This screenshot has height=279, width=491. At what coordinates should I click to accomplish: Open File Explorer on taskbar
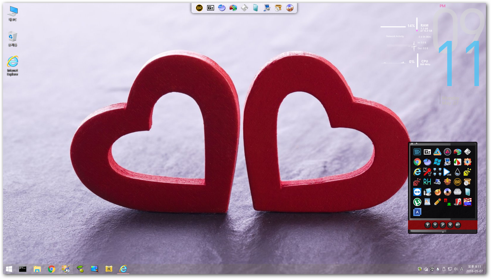(x=37, y=269)
